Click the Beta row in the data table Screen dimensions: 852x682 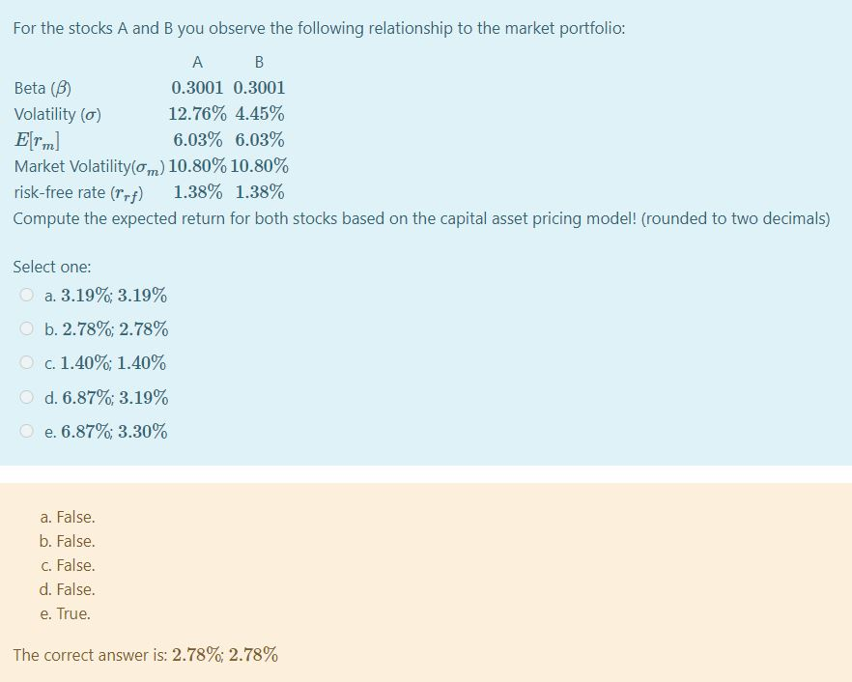click(x=145, y=88)
